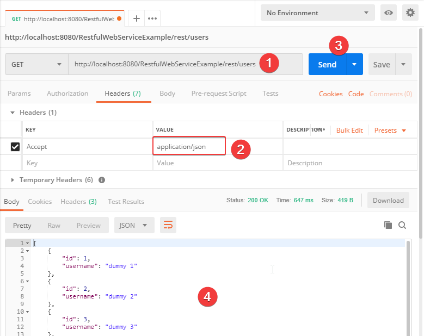Open environment quick look eye icon

(389, 13)
